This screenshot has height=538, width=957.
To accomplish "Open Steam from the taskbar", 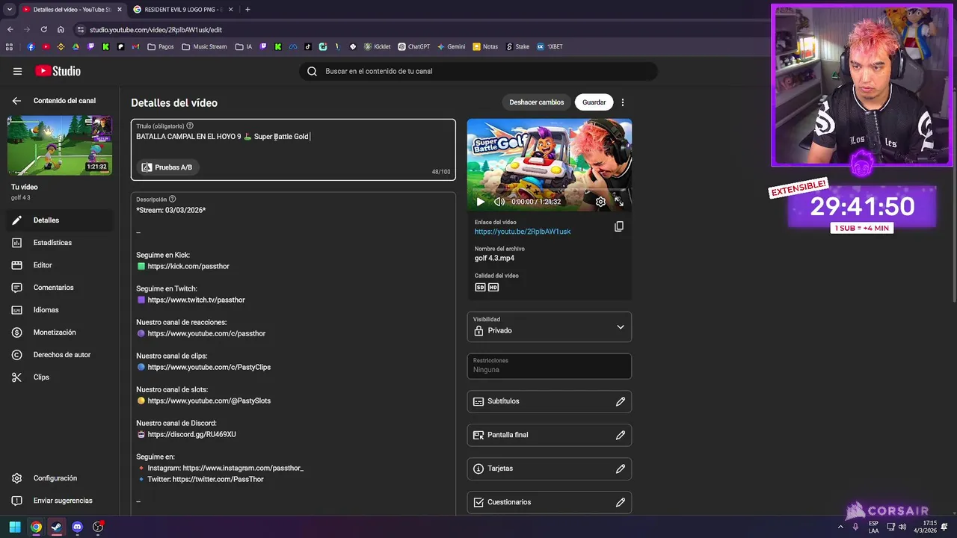I will tap(56, 527).
